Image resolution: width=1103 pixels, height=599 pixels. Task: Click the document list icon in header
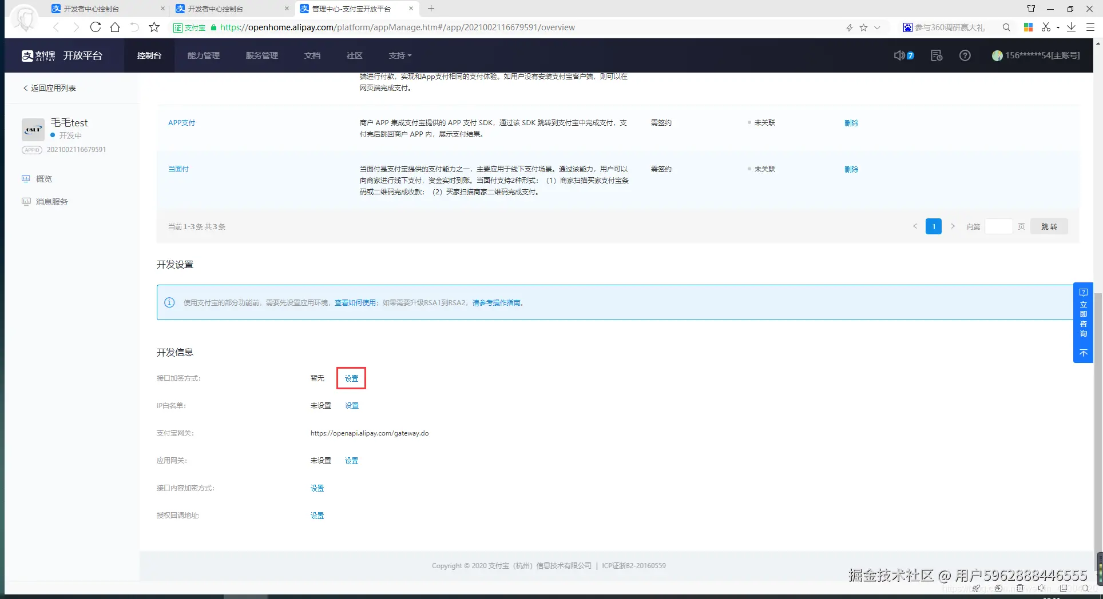937,55
